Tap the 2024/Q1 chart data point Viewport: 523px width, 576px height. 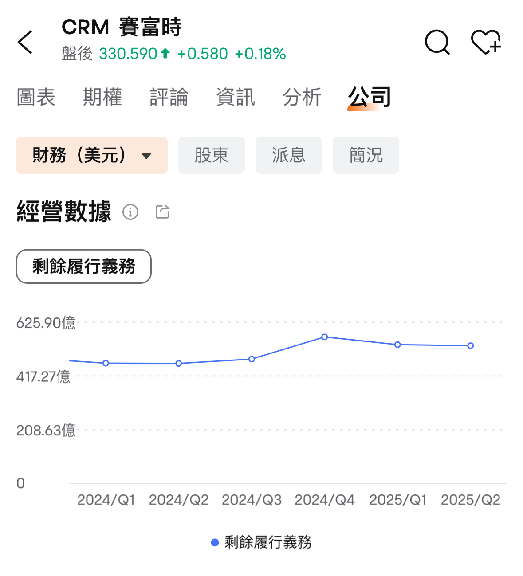click(106, 363)
